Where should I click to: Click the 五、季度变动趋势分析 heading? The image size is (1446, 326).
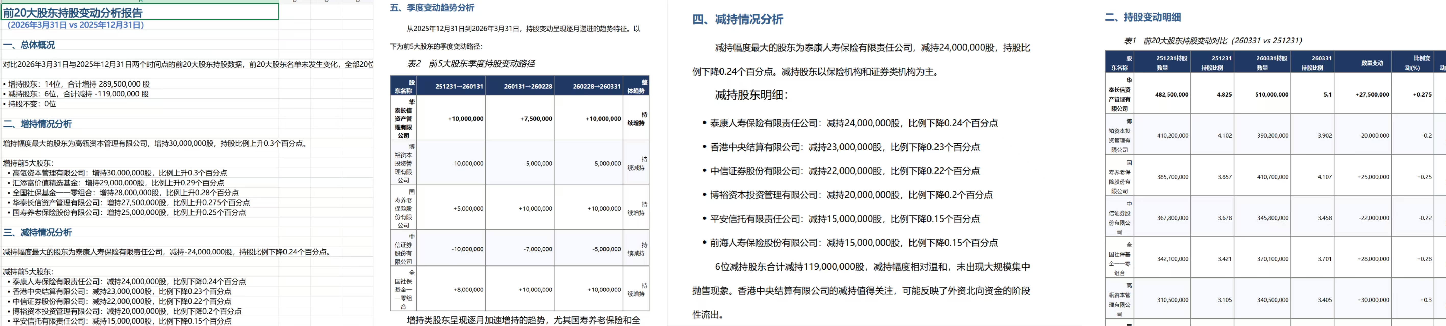(432, 8)
